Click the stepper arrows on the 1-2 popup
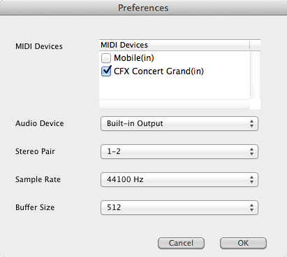The width and height of the screenshot is (287, 257). [x=251, y=151]
